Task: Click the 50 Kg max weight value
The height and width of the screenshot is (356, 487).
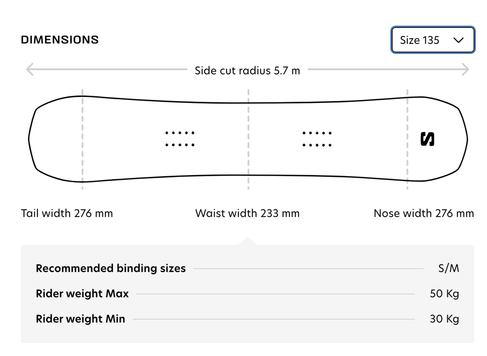Action: pos(444,294)
